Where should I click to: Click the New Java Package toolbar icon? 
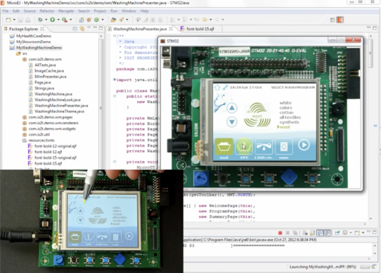(x=89, y=20)
